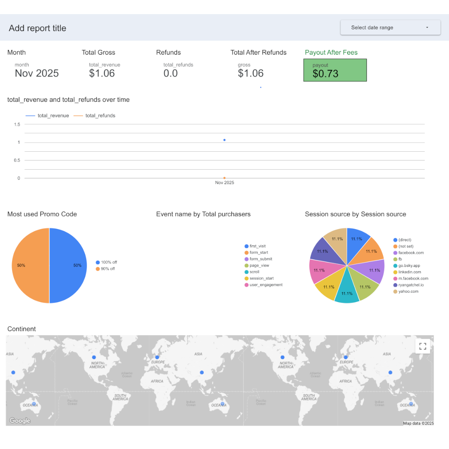The width and height of the screenshot is (449, 449).
Task: Toggle yahoo.com in the session source legend
Action: 408,291
